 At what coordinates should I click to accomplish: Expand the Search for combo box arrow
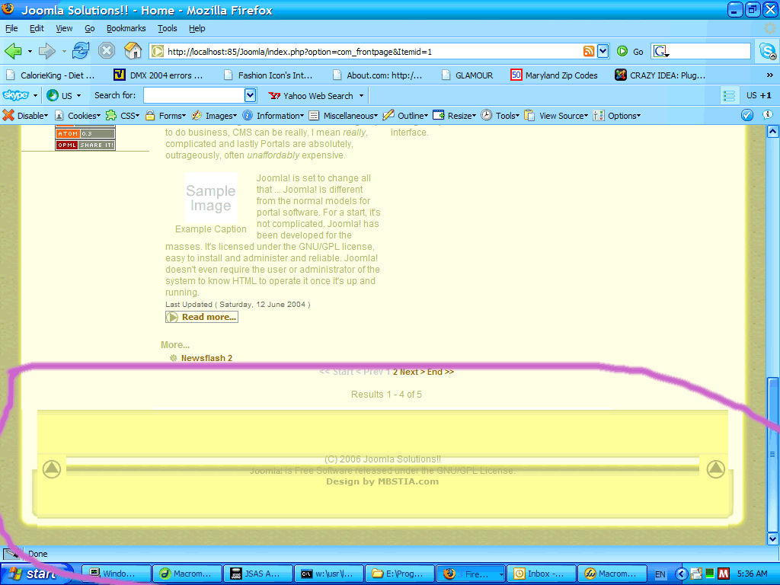point(250,95)
